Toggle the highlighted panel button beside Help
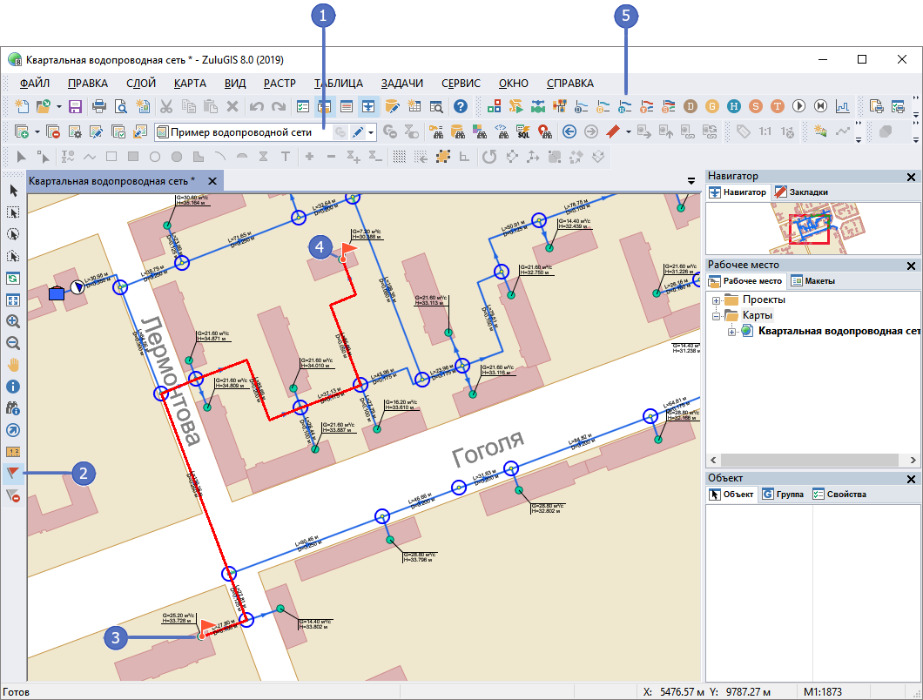923x700 pixels. point(367,106)
